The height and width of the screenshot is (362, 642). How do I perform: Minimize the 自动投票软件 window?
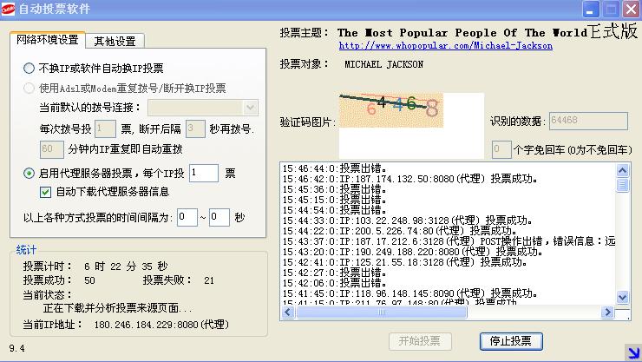591,9
